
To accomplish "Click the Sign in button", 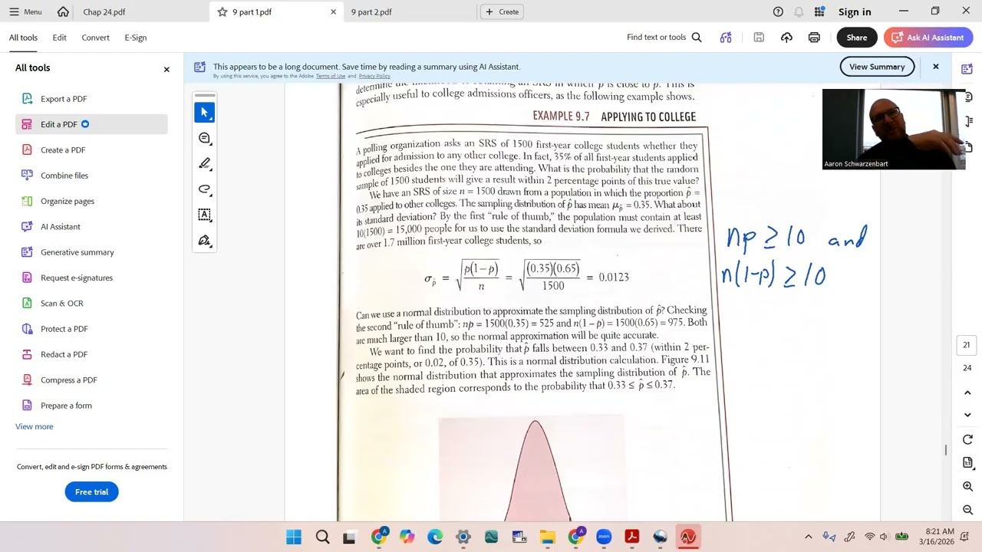I will point(855,11).
